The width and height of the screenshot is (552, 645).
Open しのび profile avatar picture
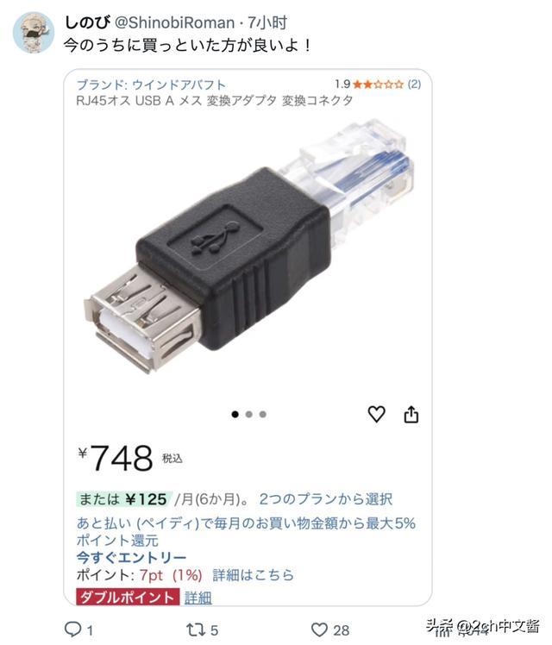tap(34, 33)
